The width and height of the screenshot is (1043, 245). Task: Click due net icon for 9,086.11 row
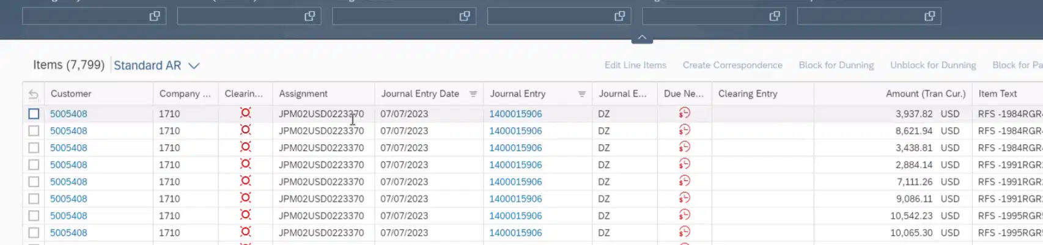click(x=684, y=198)
